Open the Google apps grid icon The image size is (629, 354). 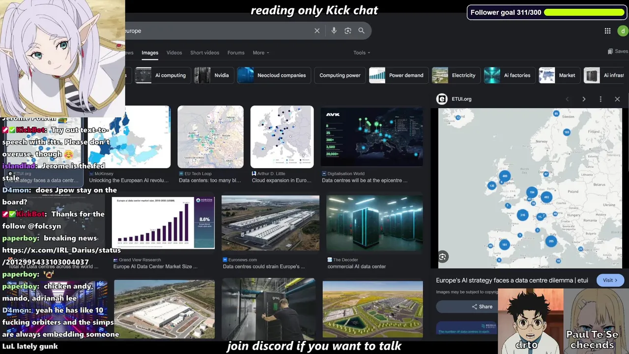coord(607,30)
